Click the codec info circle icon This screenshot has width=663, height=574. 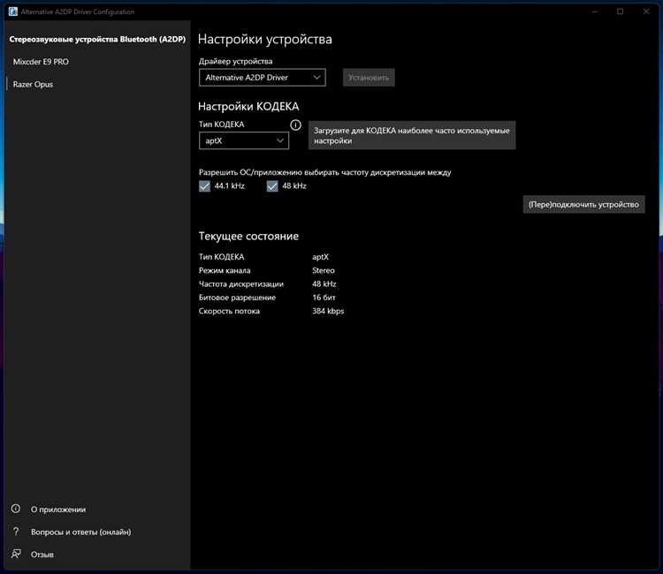coord(295,125)
